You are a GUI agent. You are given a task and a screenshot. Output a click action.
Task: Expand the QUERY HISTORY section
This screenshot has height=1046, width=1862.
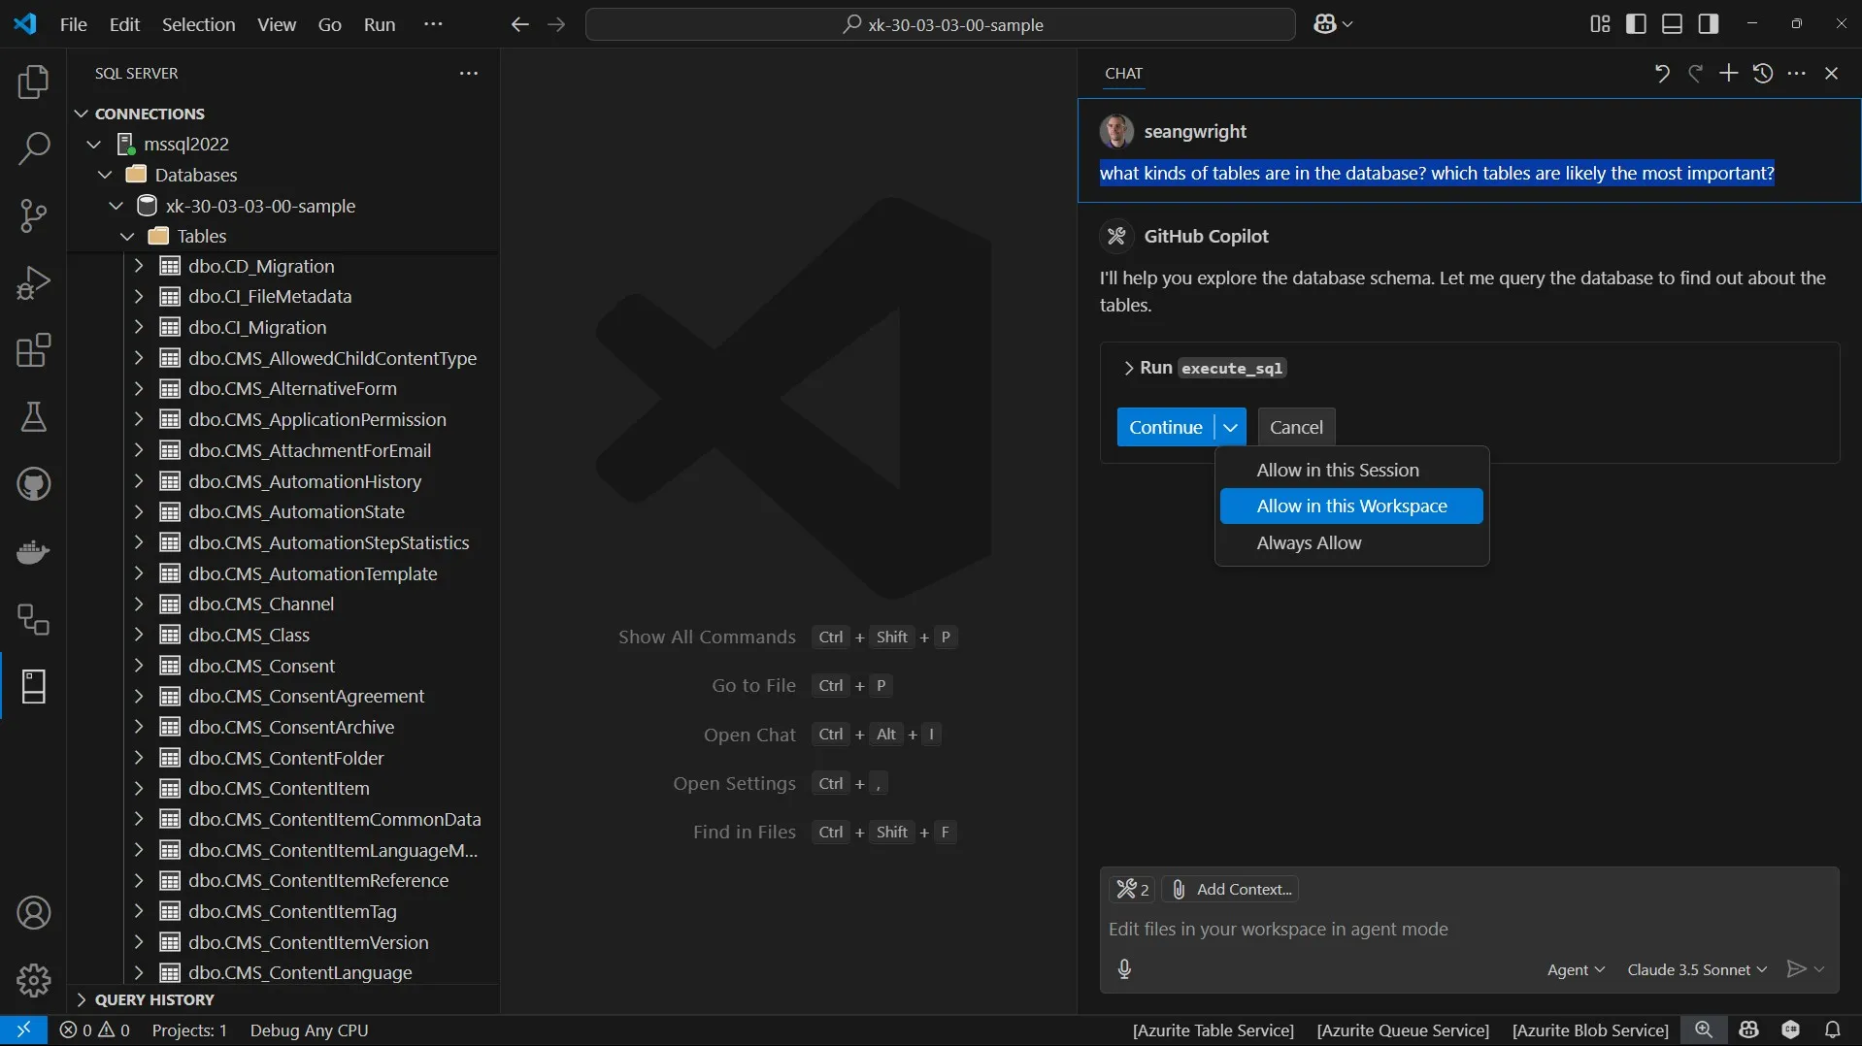pos(82,1000)
